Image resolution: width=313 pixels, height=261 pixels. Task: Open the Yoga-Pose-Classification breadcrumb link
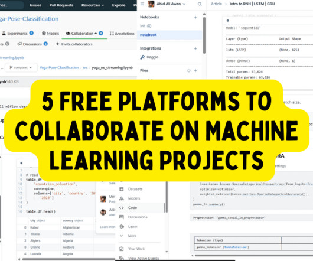tap(59, 68)
